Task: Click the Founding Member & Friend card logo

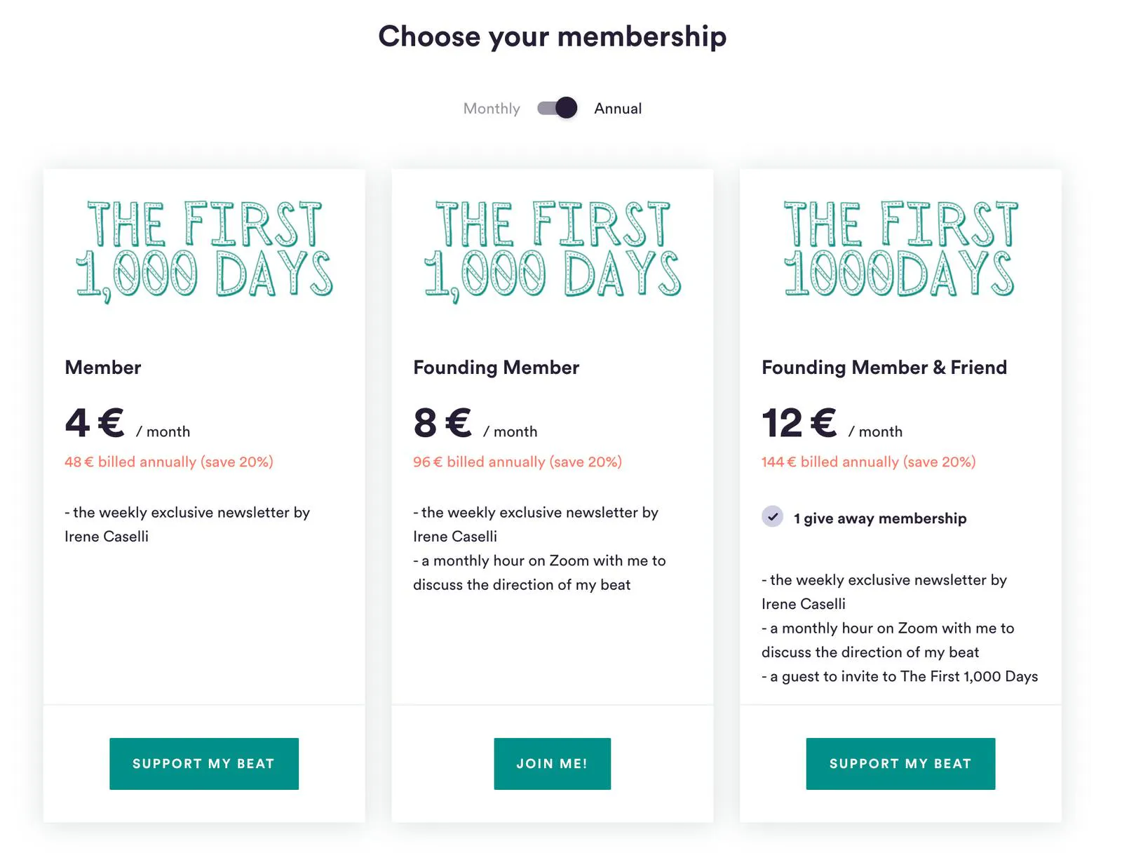Action: tap(900, 248)
